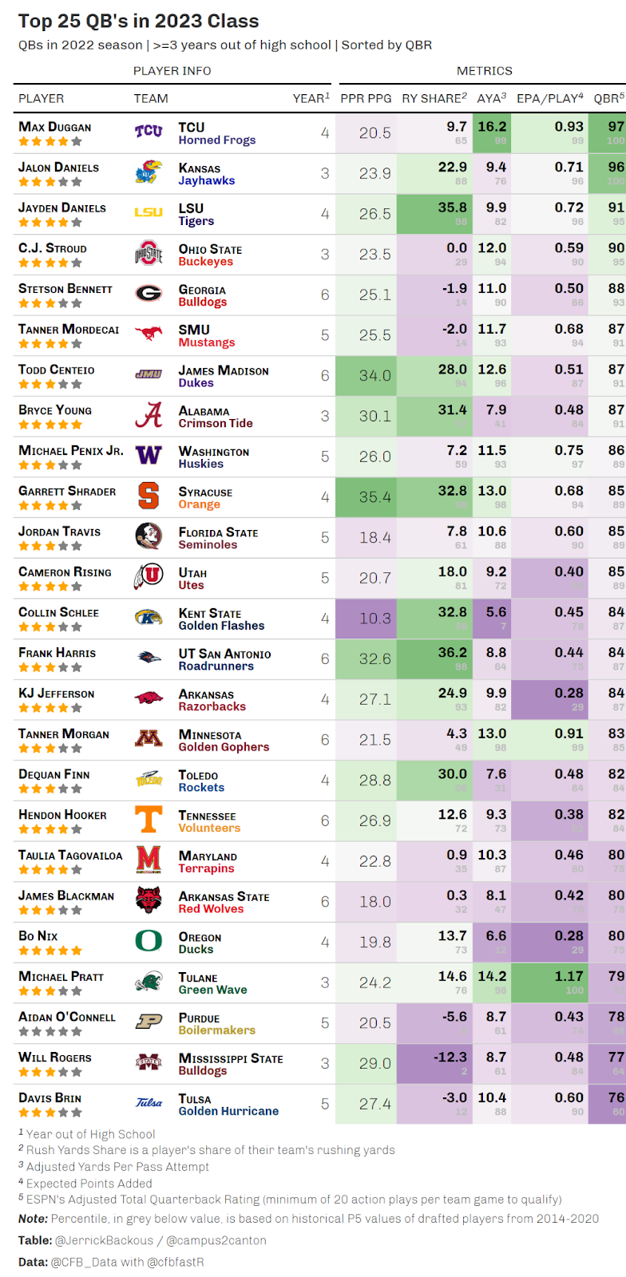Select the LSU Tigers logo

[149, 212]
